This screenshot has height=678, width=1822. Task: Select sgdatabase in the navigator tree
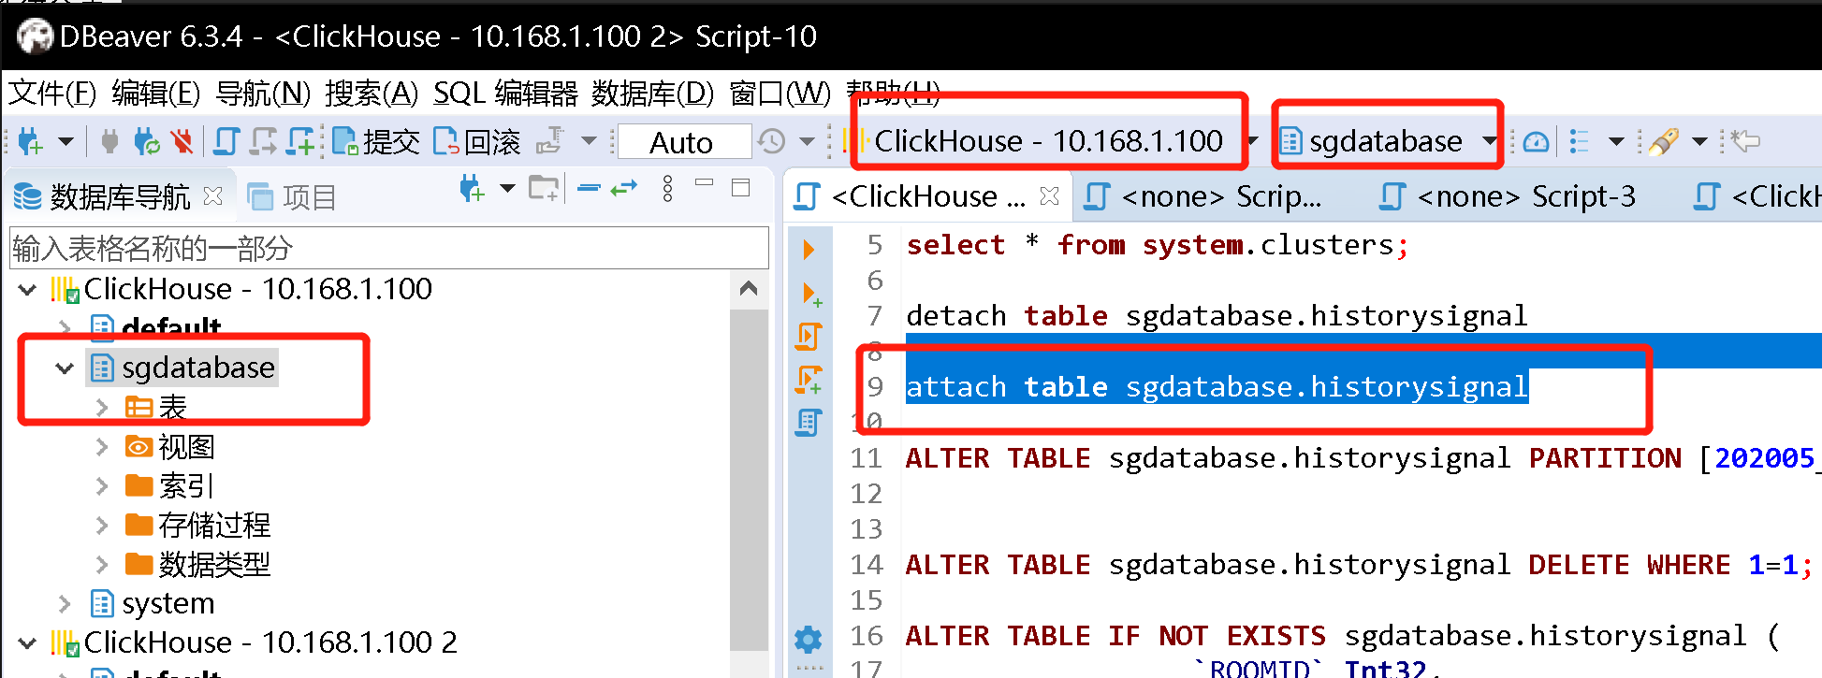pyautogui.click(x=198, y=368)
